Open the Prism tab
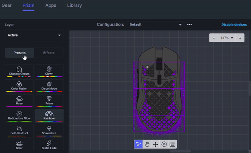This screenshot has height=153, width=251. point(28,5)
